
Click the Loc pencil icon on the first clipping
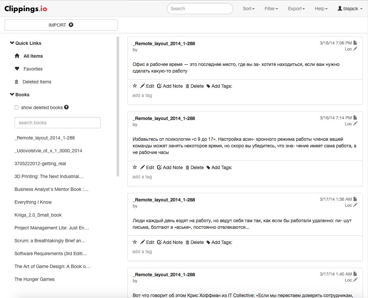click(355, 49)
